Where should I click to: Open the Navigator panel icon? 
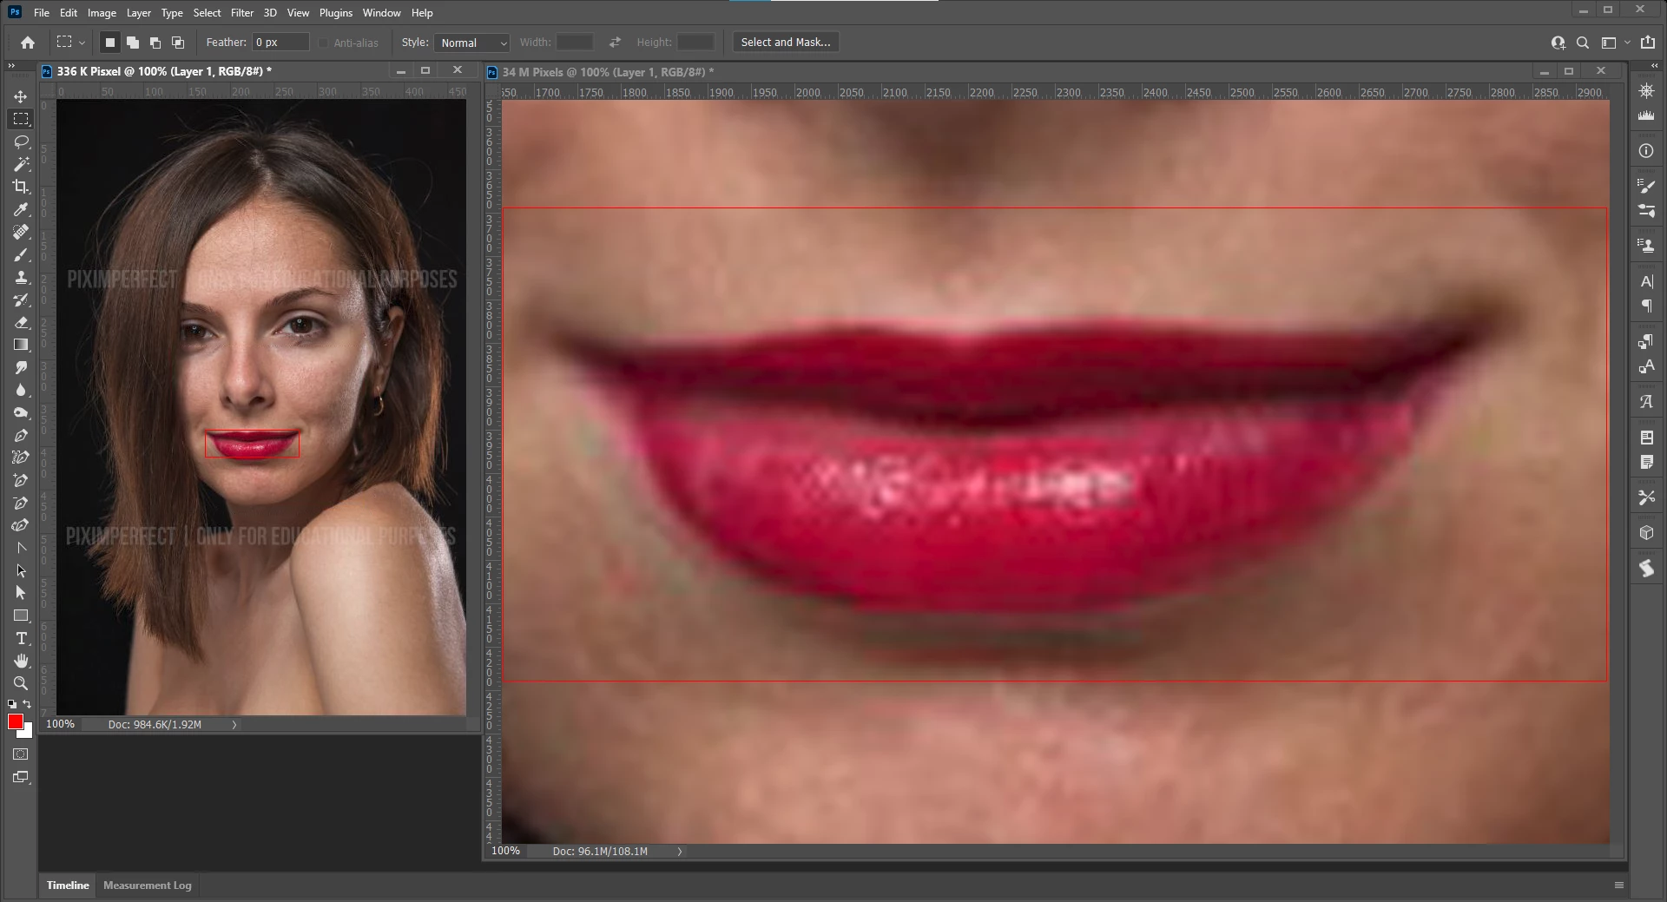[x=1646, y=90]
